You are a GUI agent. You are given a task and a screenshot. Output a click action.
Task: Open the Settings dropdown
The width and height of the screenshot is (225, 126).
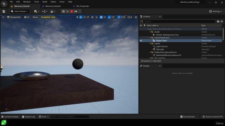[x=216, y=12]
